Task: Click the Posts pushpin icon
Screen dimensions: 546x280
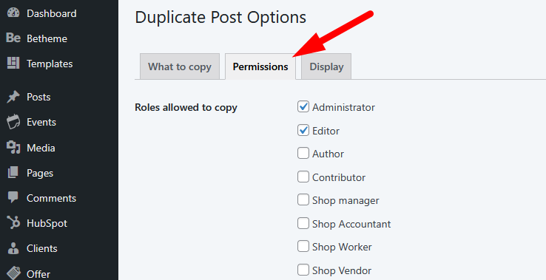Action: (13, 97)
